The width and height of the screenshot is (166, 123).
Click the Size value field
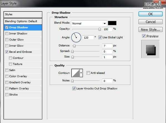pyautogui.click(x=107, y=57)
